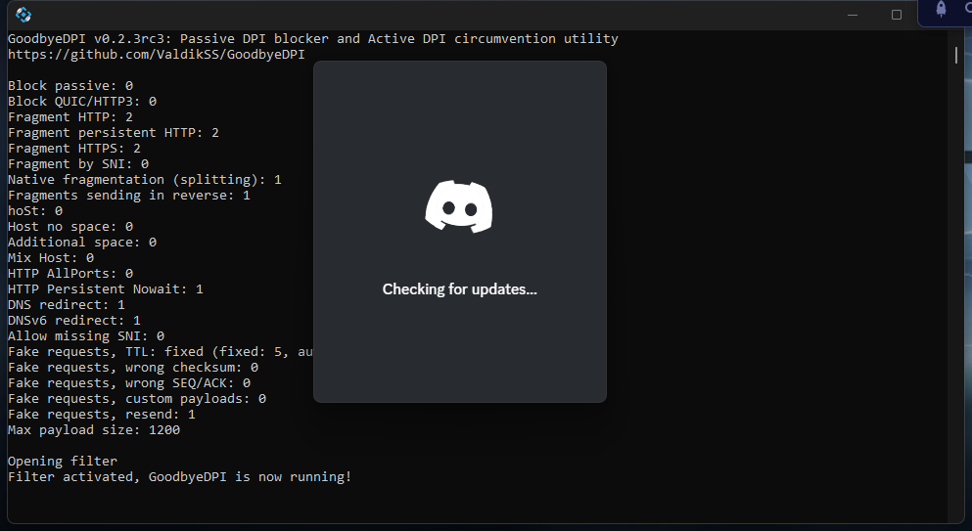
Task: Click the 'Additional space: 0' line
Action: coord(82,243)
